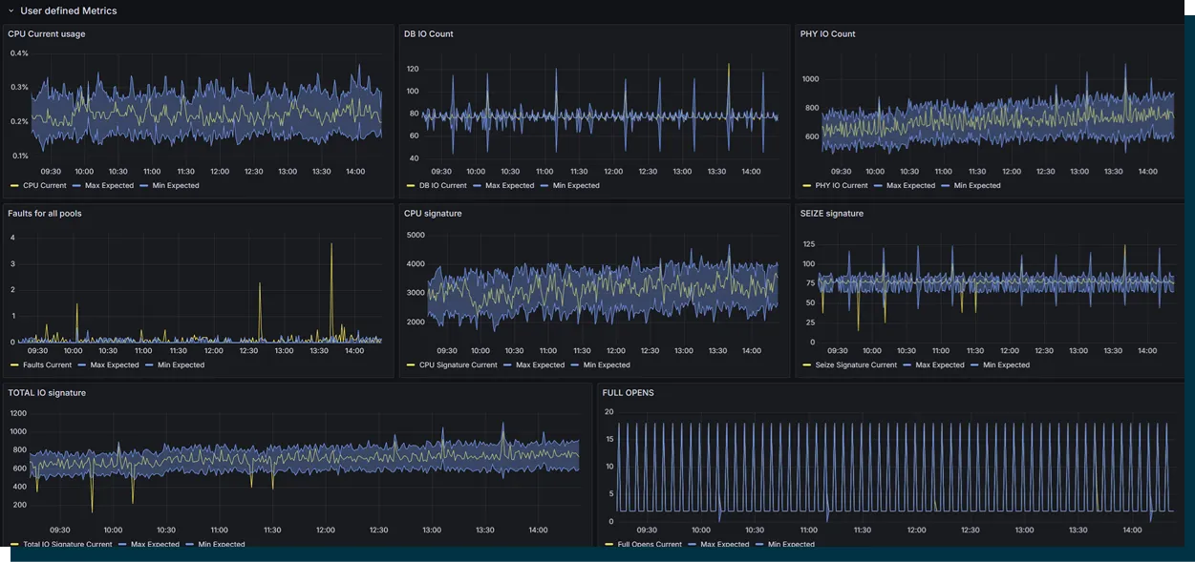Toggle Max Expected series in DB IO Count legend
The height and width of the screenshot is (562, 1195).
coord(509,186)
